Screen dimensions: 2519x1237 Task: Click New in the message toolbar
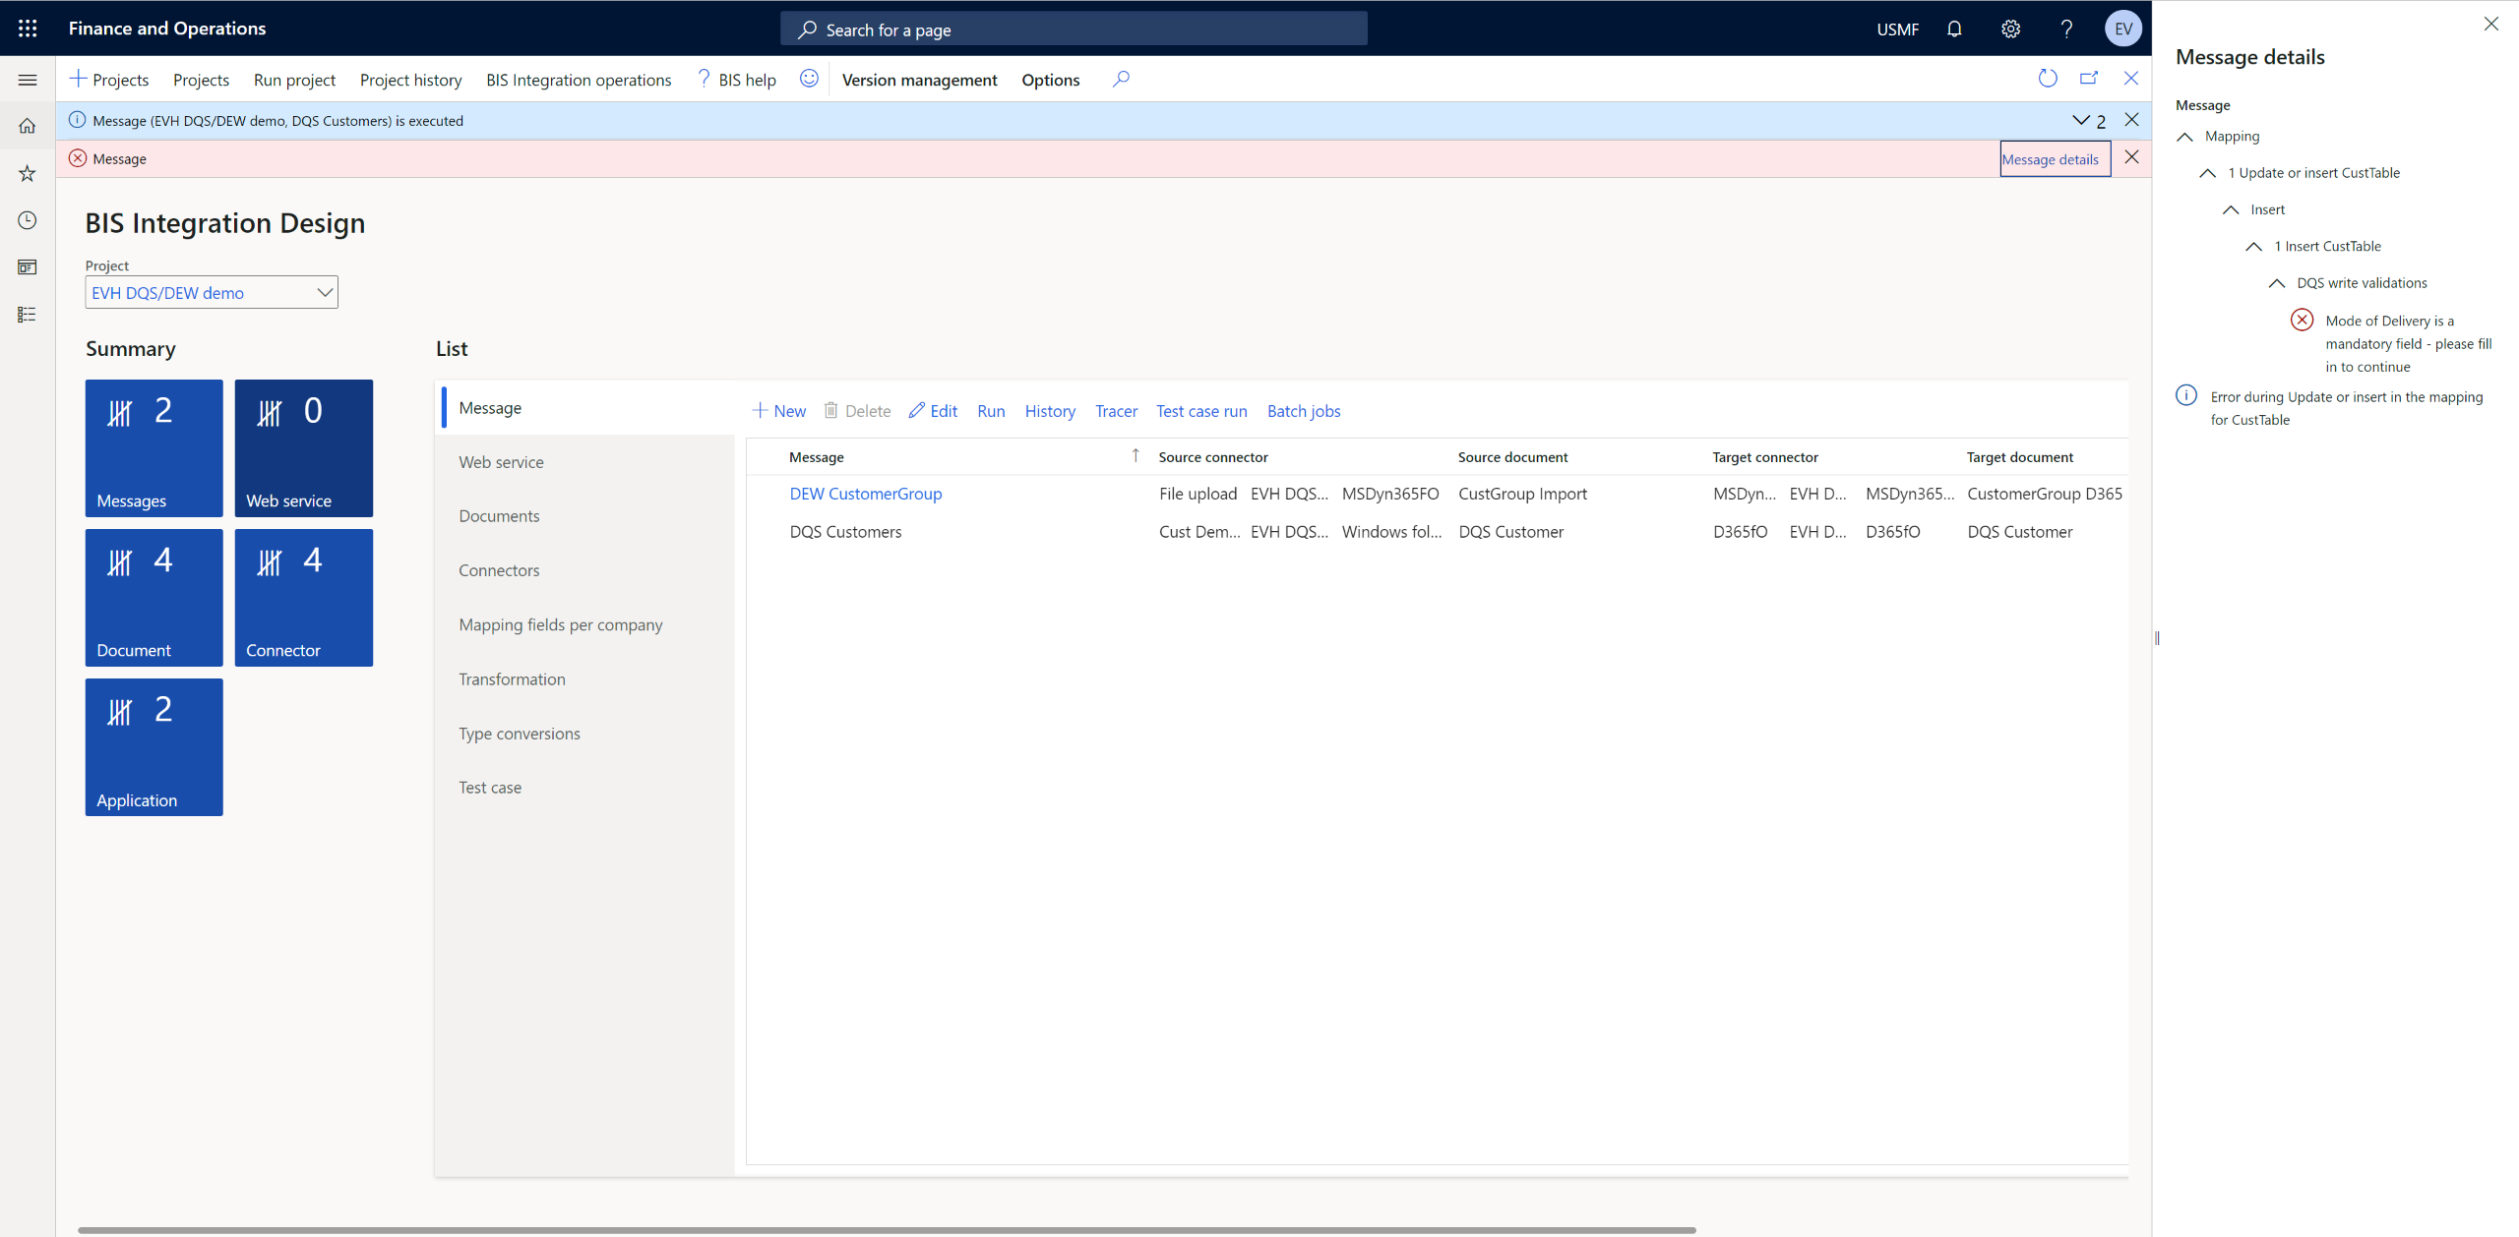click(x=778, y=411)
